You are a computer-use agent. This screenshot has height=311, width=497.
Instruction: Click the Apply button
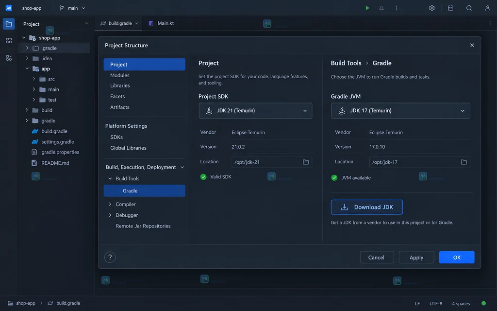(x=416, y=258)
